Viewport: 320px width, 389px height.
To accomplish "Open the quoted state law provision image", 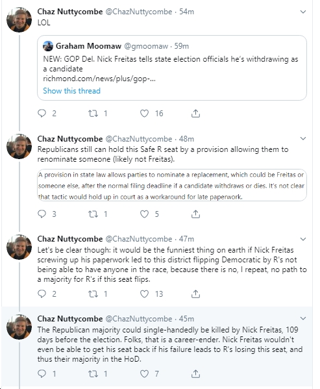I will pos(172,185).
